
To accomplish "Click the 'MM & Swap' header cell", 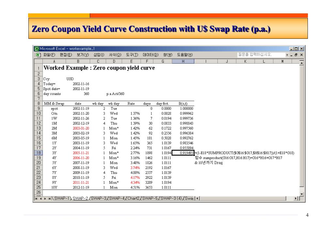I will [x=54, y=104].
